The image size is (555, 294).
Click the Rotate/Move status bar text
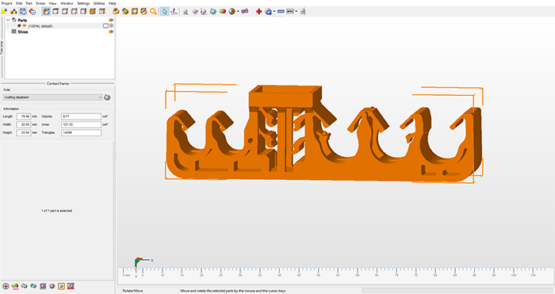(132, 291)
